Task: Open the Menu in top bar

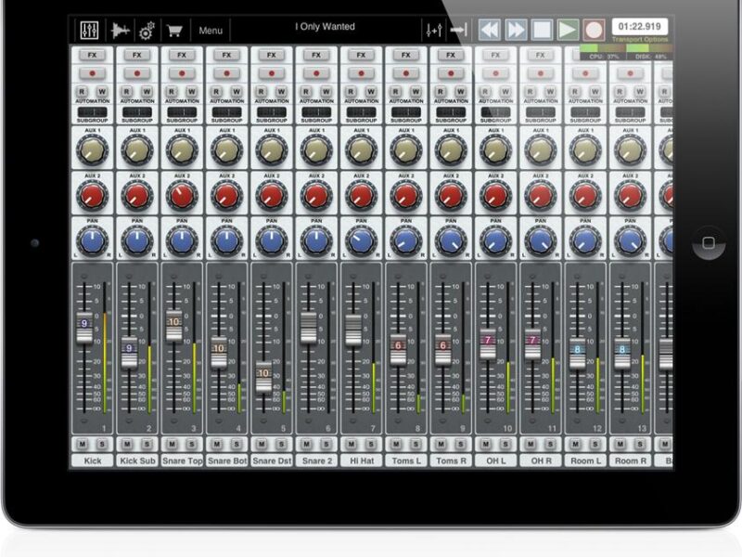Action: [x=211, y=31]
